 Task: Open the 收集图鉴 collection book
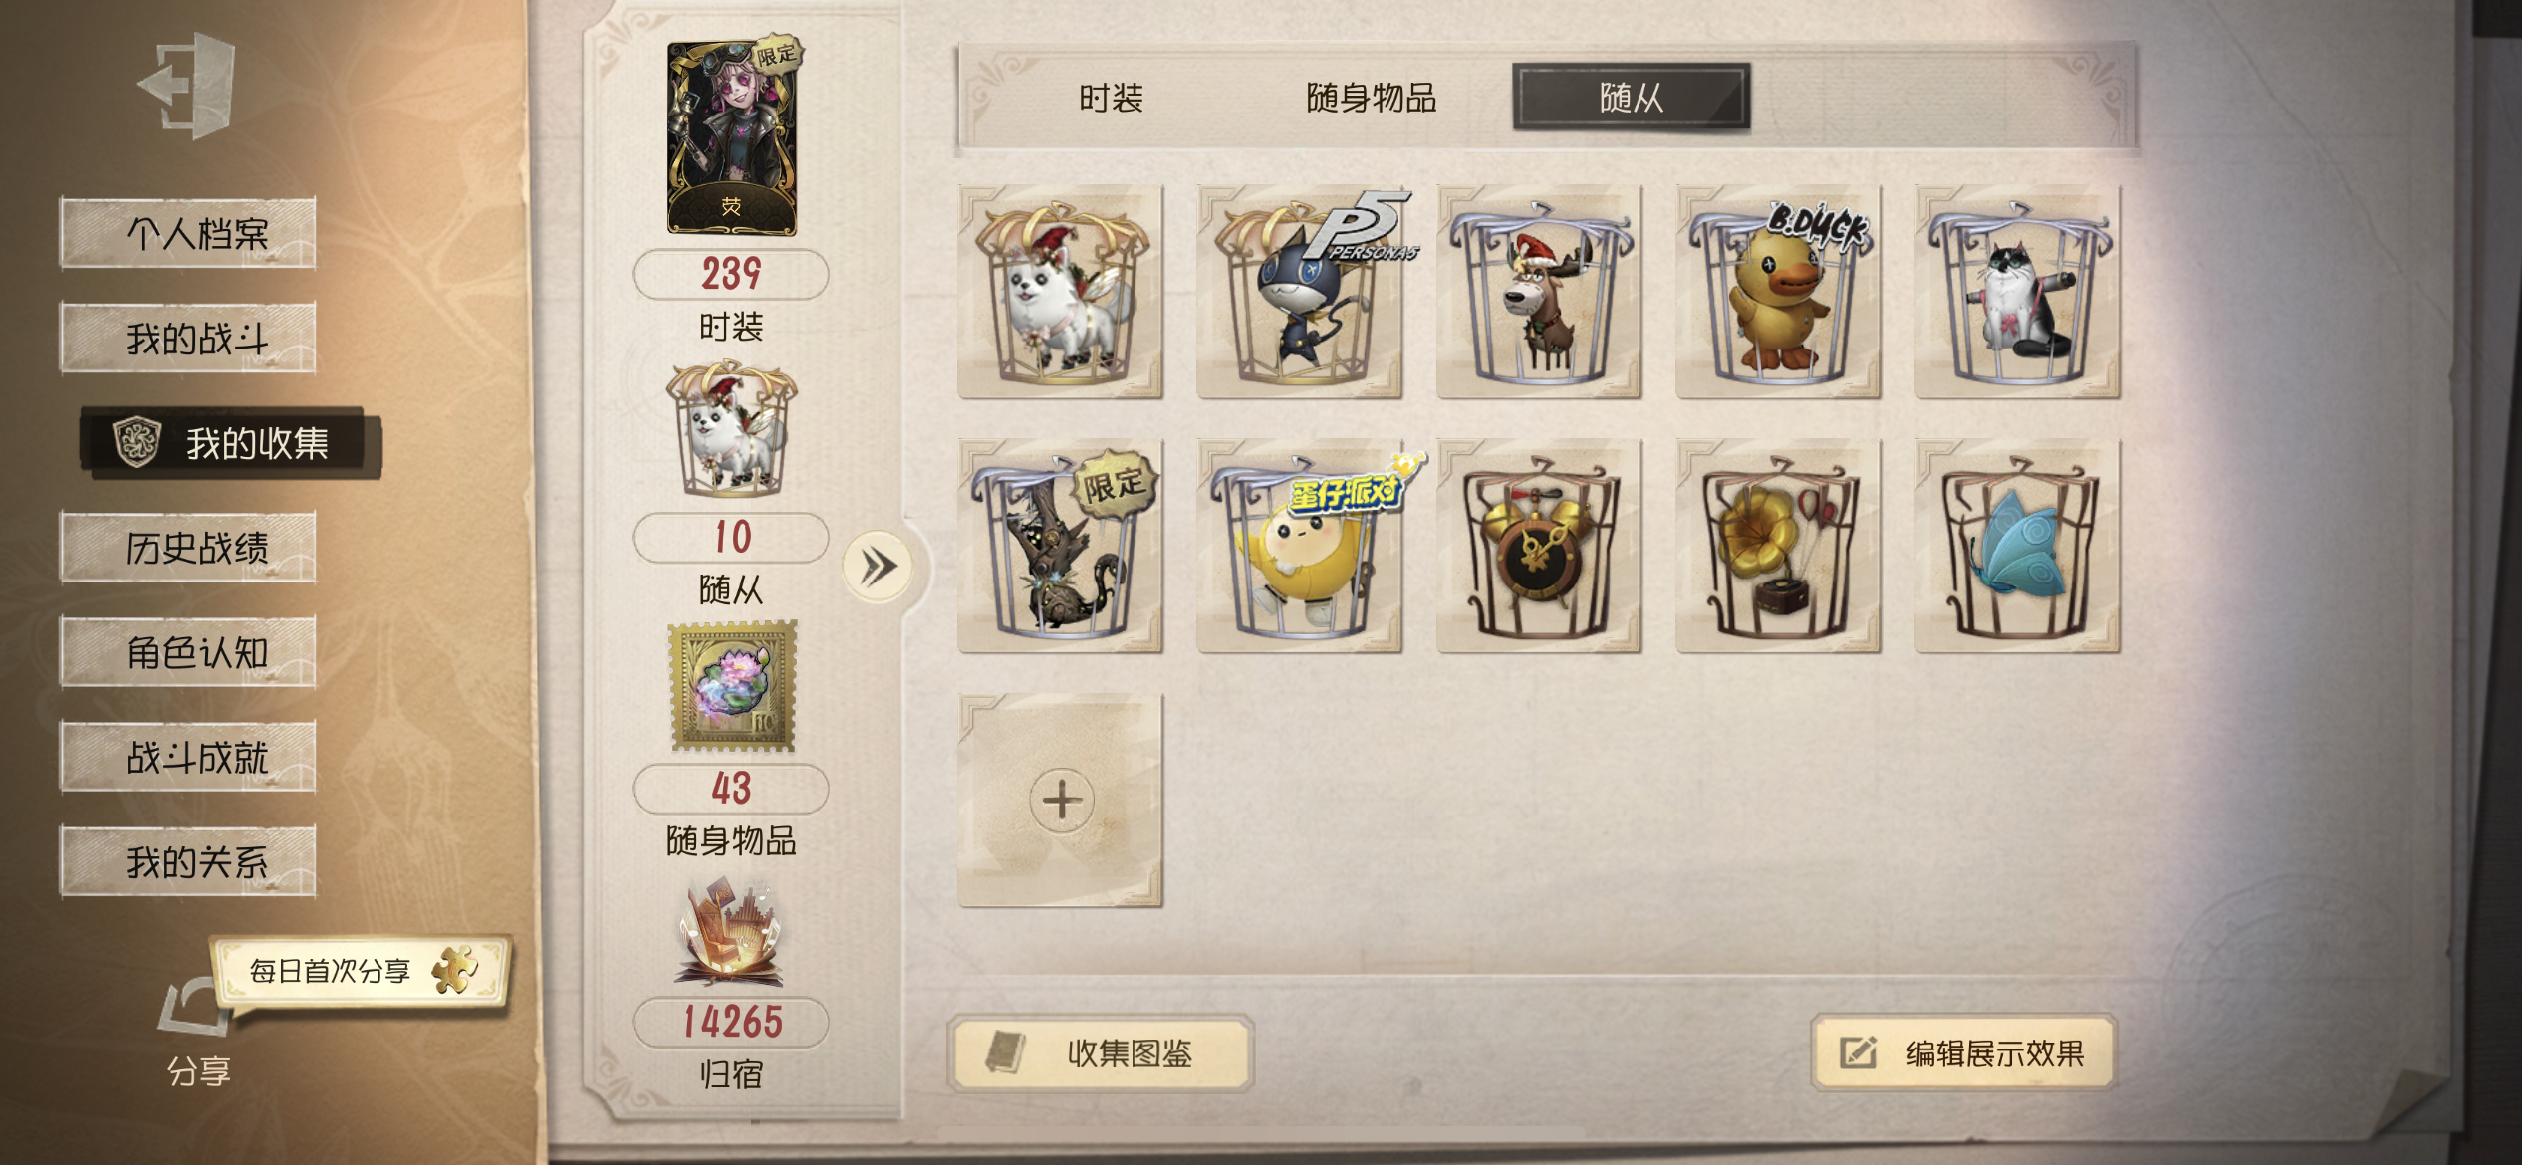(1101, 1052)
